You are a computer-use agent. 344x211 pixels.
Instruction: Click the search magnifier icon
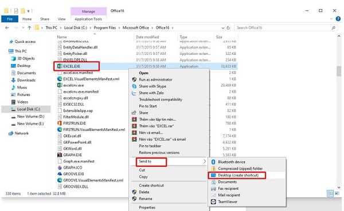tap(334, 28)
